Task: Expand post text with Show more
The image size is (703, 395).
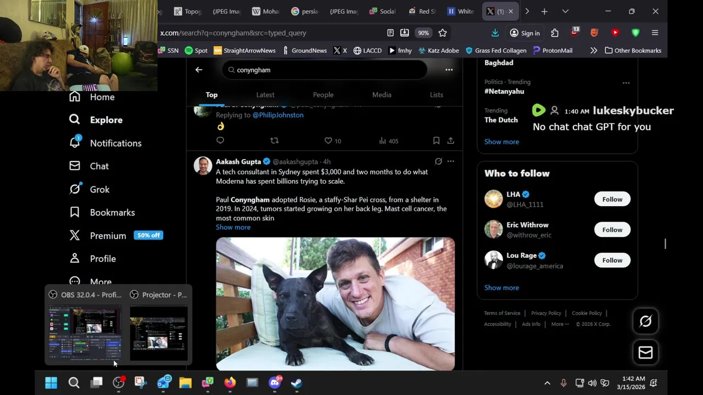Action: point(233,227)
